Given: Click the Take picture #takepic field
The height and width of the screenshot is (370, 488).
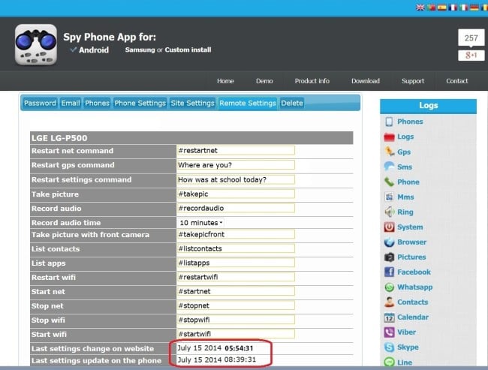Looking at the screenshot, I should click(x=236, y=194).
